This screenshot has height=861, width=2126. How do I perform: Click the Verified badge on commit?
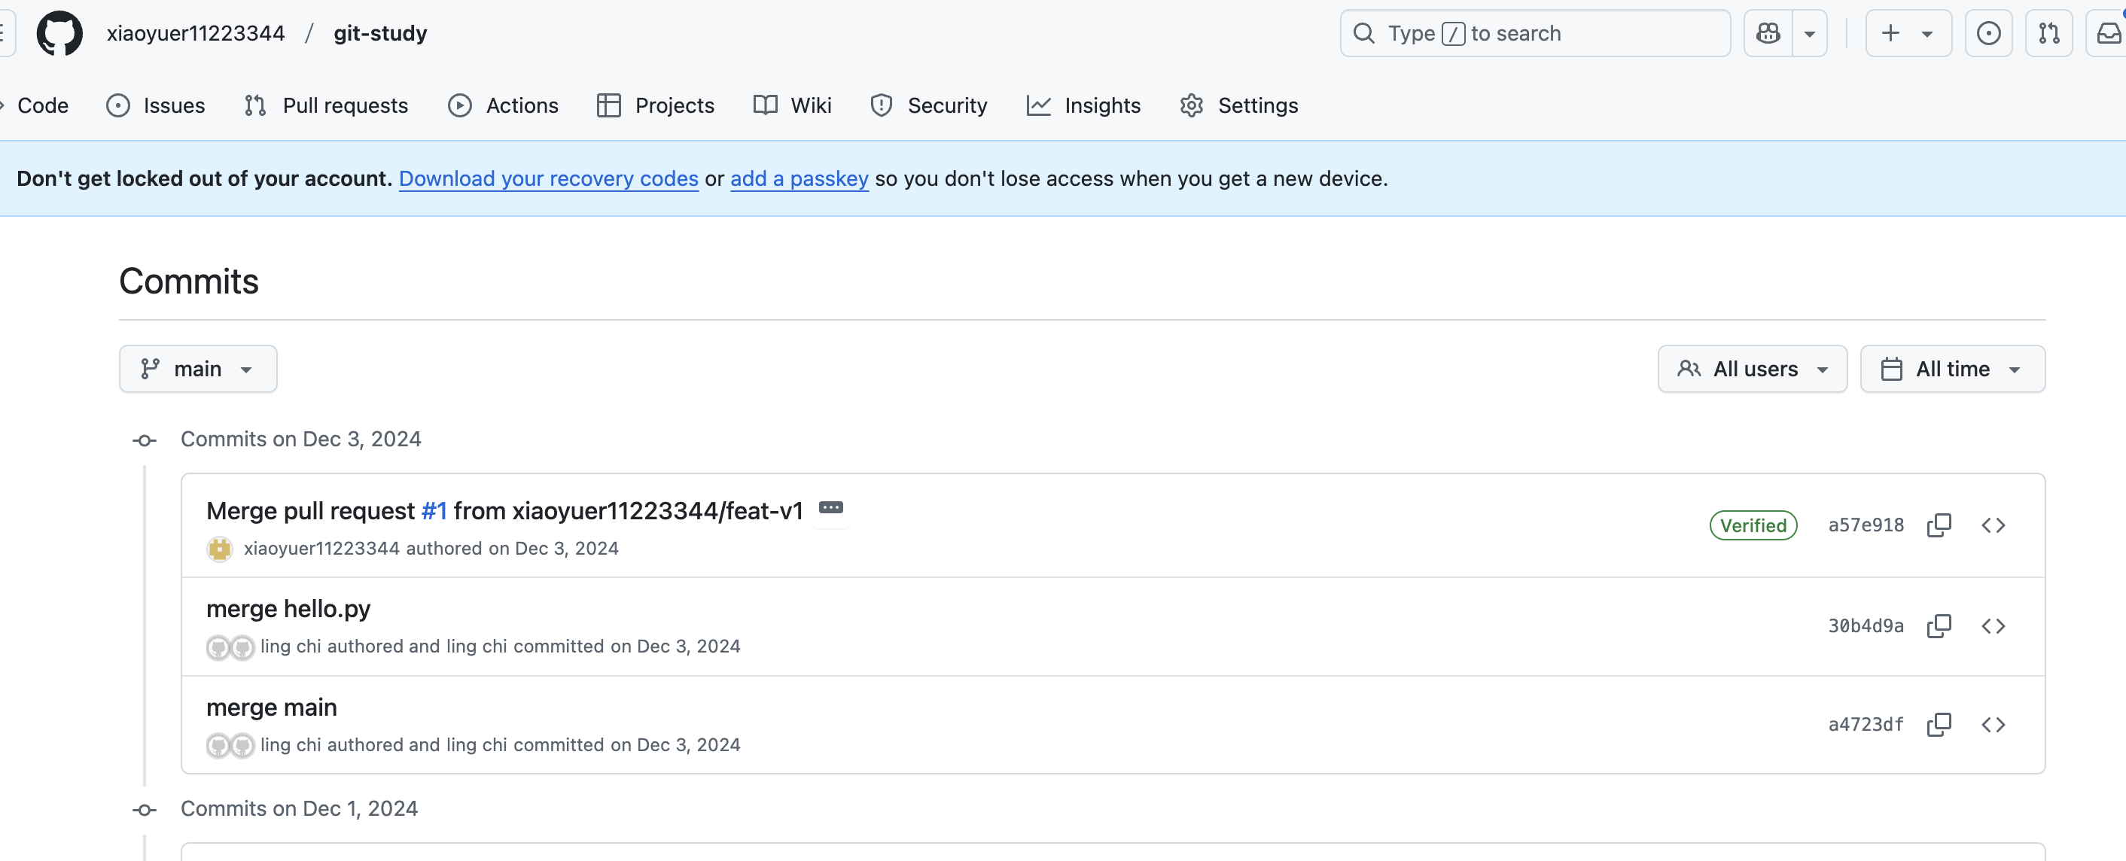point(1753,525)
